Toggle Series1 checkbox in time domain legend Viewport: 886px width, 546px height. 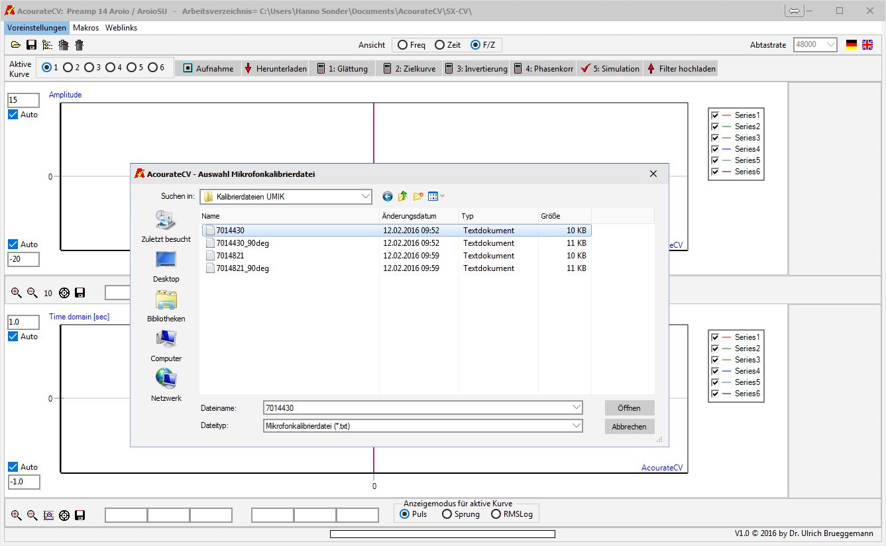[x=715, y=337]
